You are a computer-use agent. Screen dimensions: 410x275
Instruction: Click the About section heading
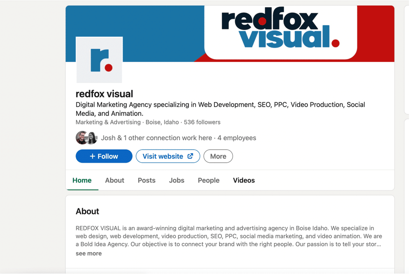[x=87, y=211]
